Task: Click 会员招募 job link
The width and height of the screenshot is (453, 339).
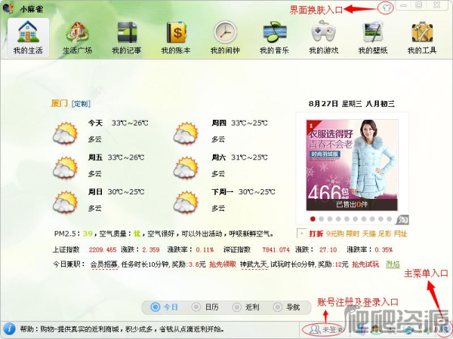Action: tap(104, 264)
